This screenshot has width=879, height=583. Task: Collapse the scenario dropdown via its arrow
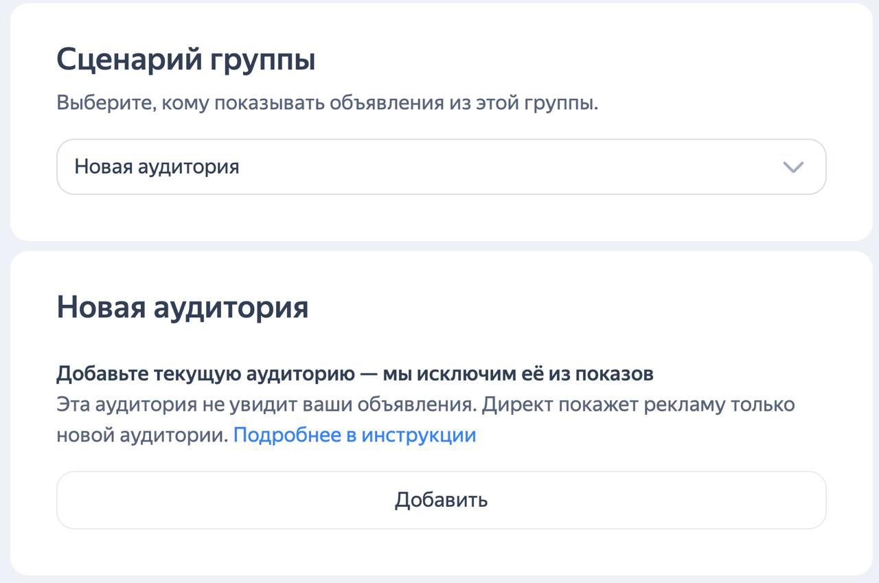tap(793, 166)
